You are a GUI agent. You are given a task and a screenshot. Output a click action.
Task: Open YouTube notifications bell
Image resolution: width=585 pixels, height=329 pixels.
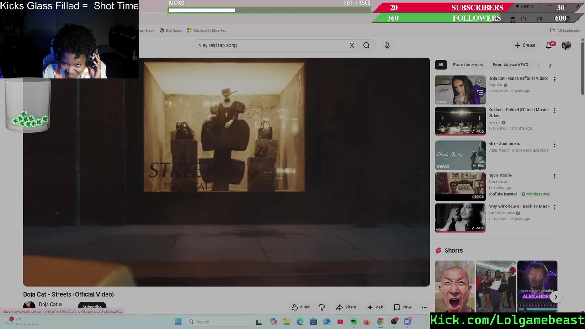click(x=549, y=45)
